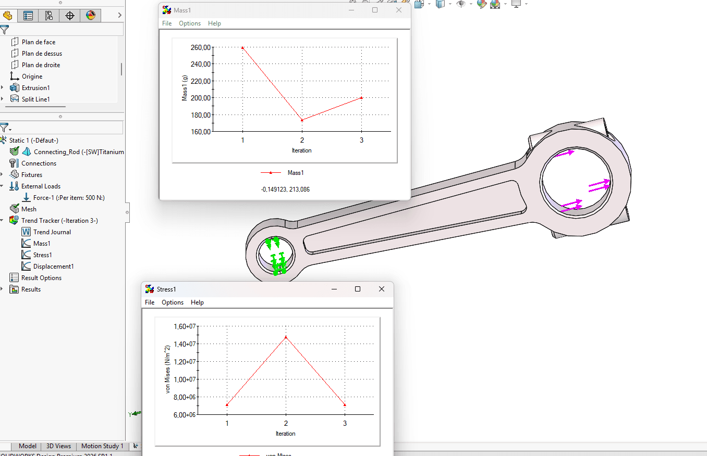This screenshot has height=456, width=707.
Task: Click the Apply Scene toolbar icon
Action: click(495, 4)
